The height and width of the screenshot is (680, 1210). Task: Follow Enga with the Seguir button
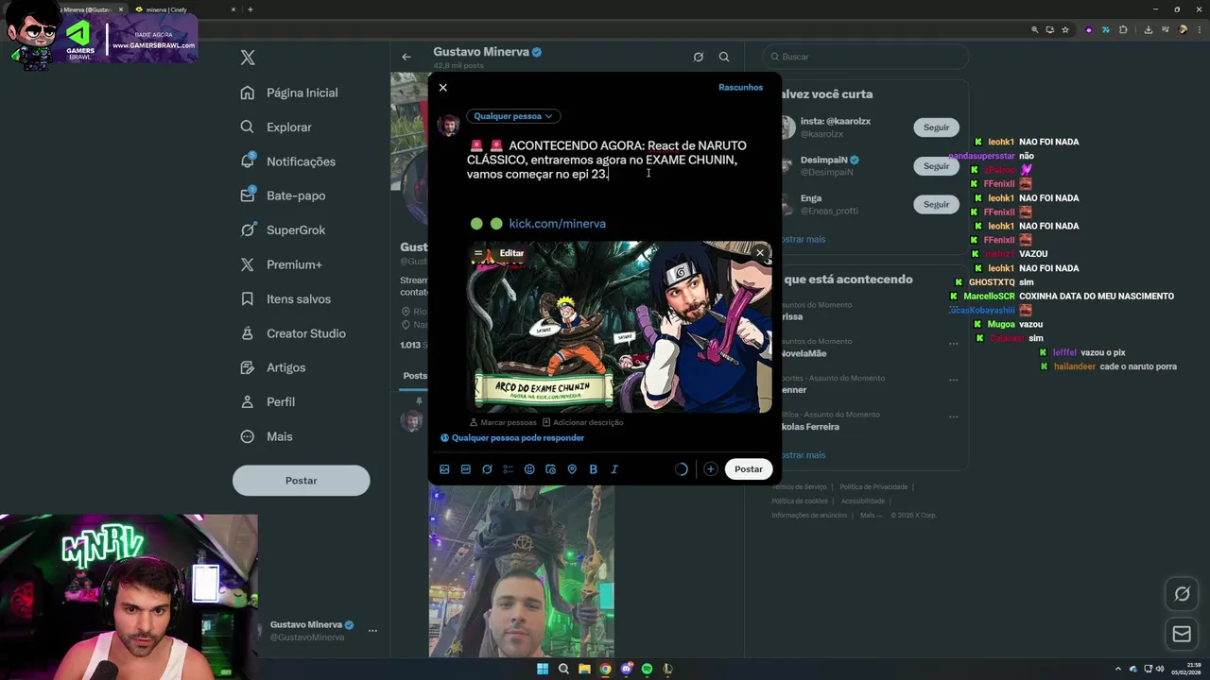click(936, 204)
